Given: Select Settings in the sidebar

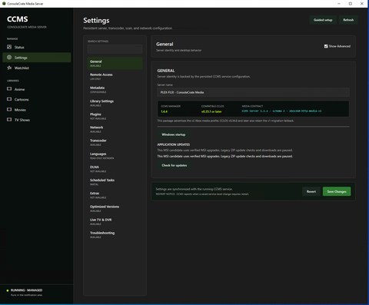Looking at the screenshot, I should [x=37, y=58].
